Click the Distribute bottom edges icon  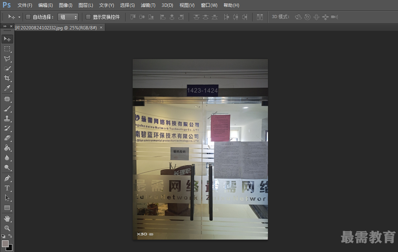[215, 17]
